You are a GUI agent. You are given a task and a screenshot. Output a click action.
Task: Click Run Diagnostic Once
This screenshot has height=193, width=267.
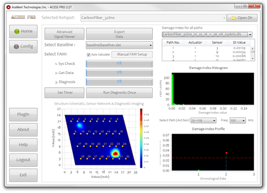pyautogui.click(x=120, y=93)
